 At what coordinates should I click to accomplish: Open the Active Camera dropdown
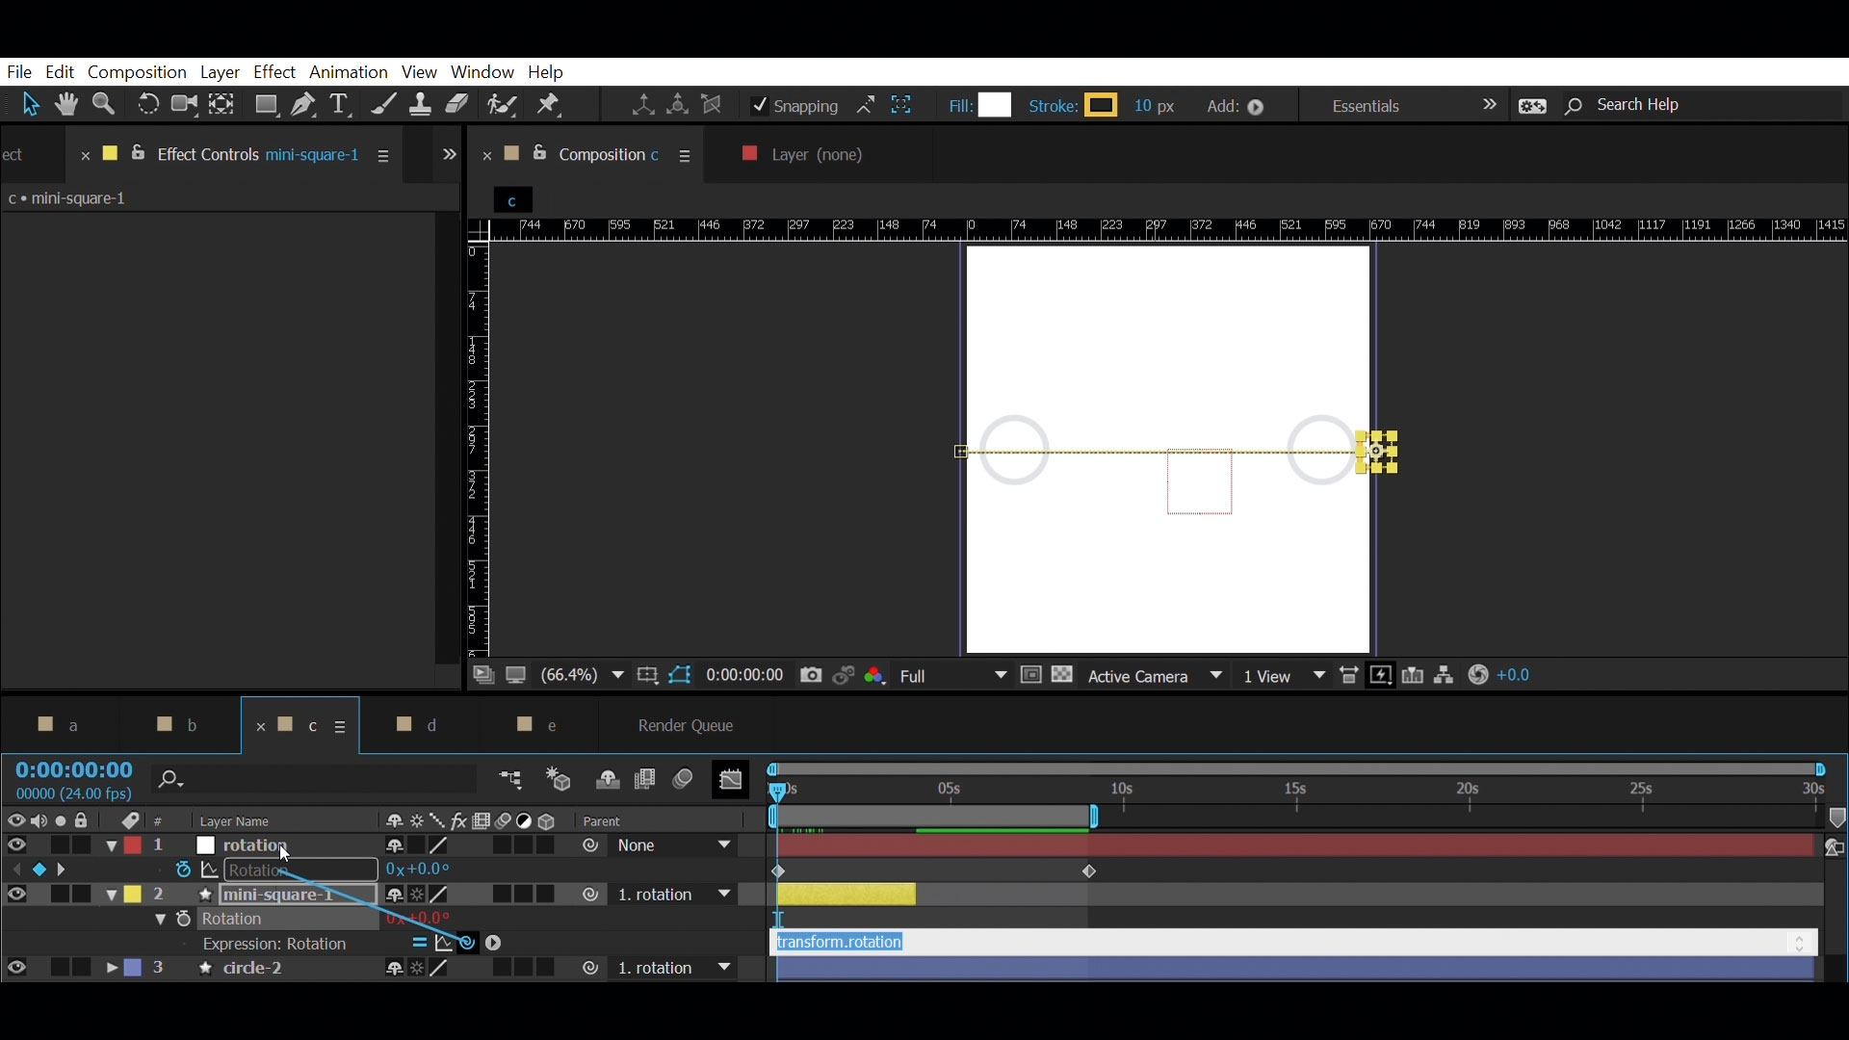point(1156,677)
